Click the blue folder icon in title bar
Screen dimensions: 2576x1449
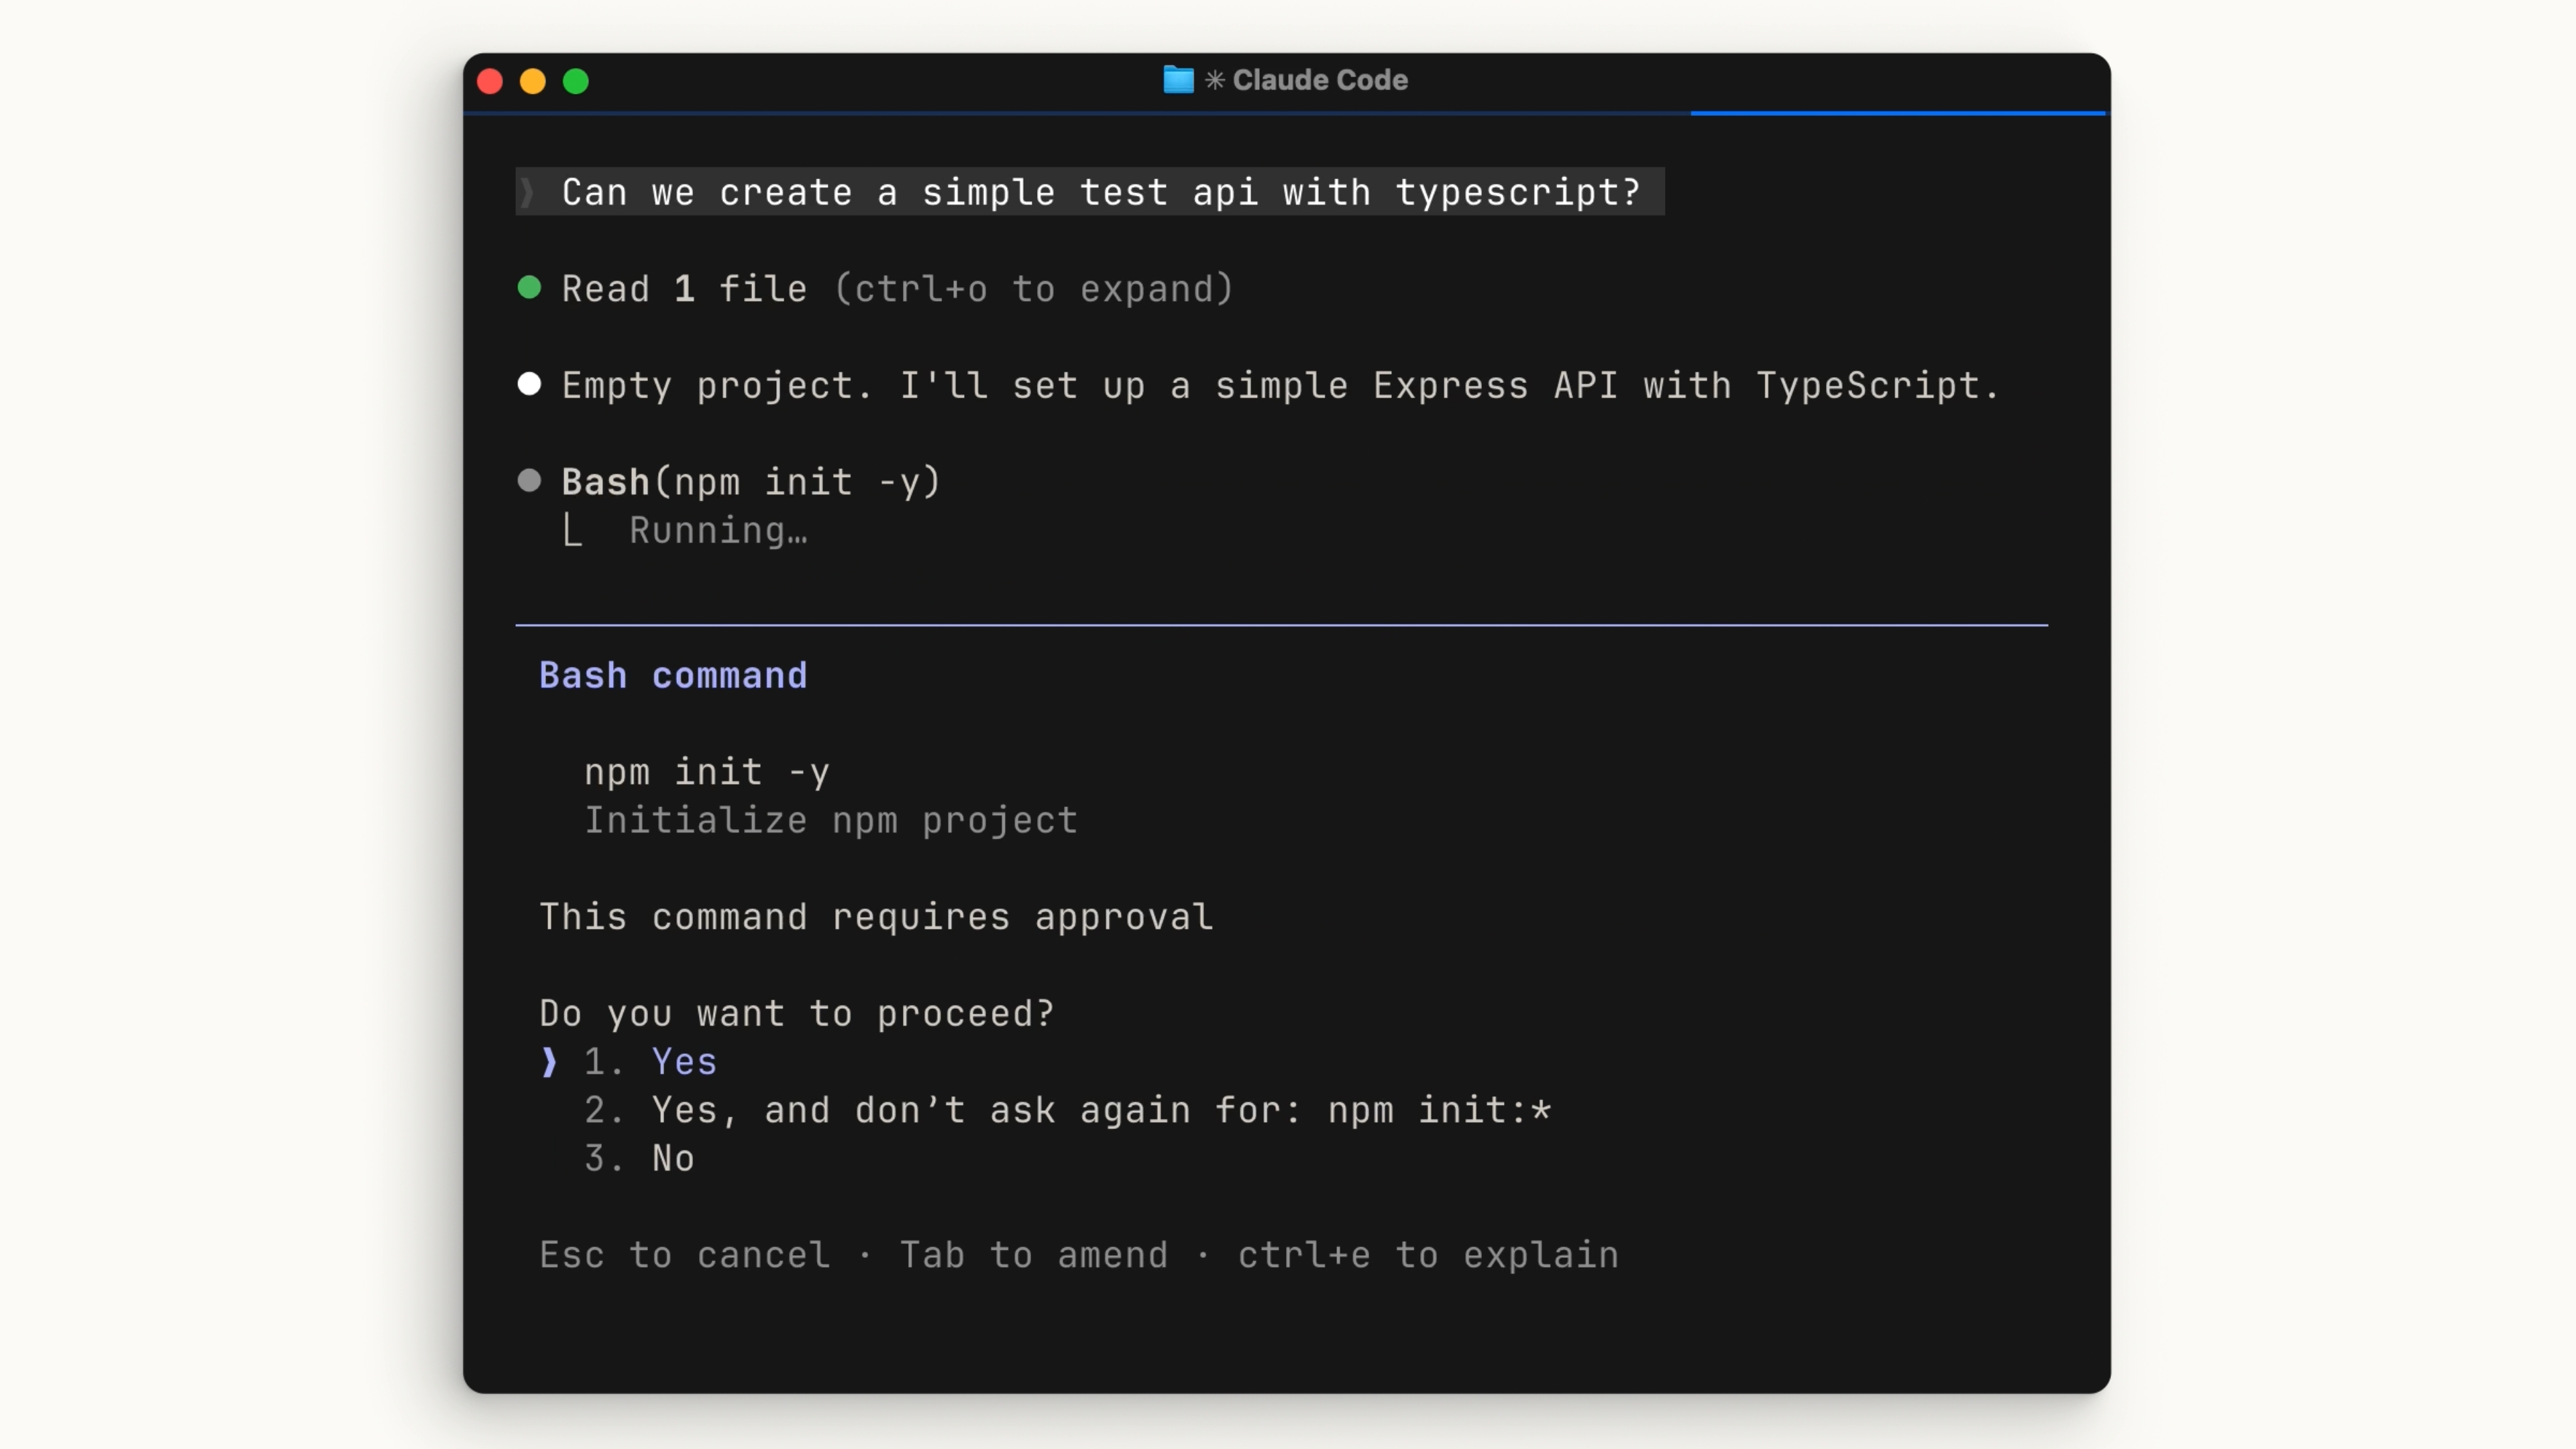coord(1178,80)
